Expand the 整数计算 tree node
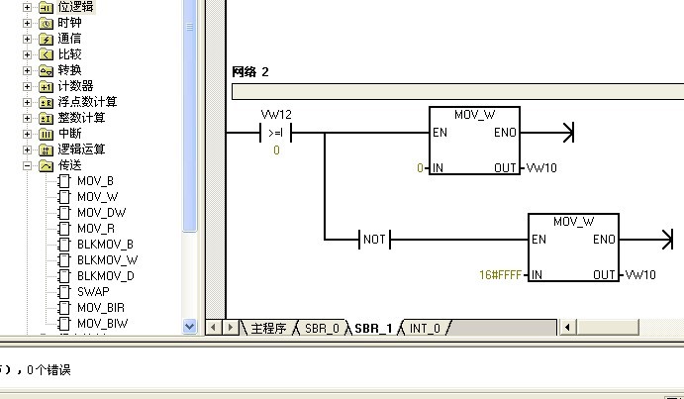 click(x=28, y=118)
